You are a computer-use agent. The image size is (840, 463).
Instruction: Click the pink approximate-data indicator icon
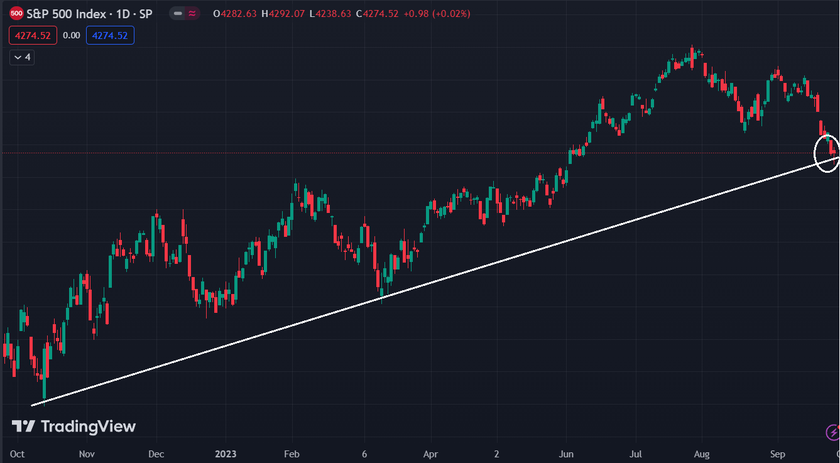pos(192,13)
